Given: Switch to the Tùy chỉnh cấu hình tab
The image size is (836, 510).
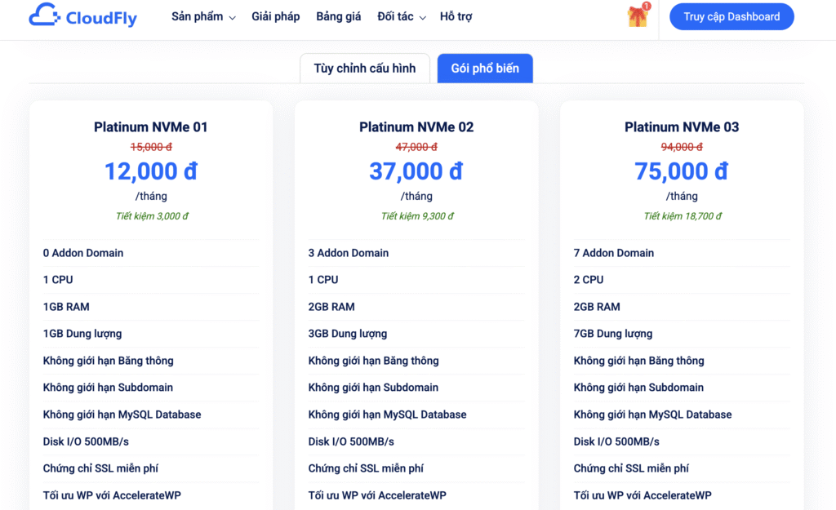Looking at the screenshot, I should tap(364, 69).
